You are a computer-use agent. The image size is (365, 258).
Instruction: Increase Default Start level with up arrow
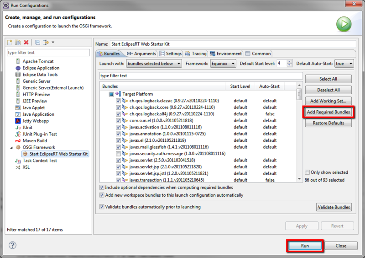coord(289,62)
